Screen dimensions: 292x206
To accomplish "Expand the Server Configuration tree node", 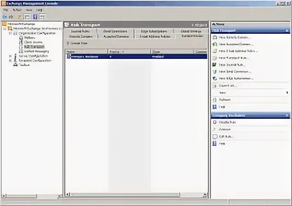I will pos(10,56).
